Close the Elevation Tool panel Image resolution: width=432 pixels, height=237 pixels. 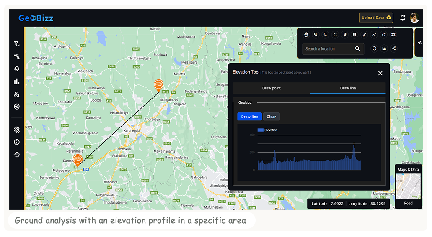click(380, 73)
